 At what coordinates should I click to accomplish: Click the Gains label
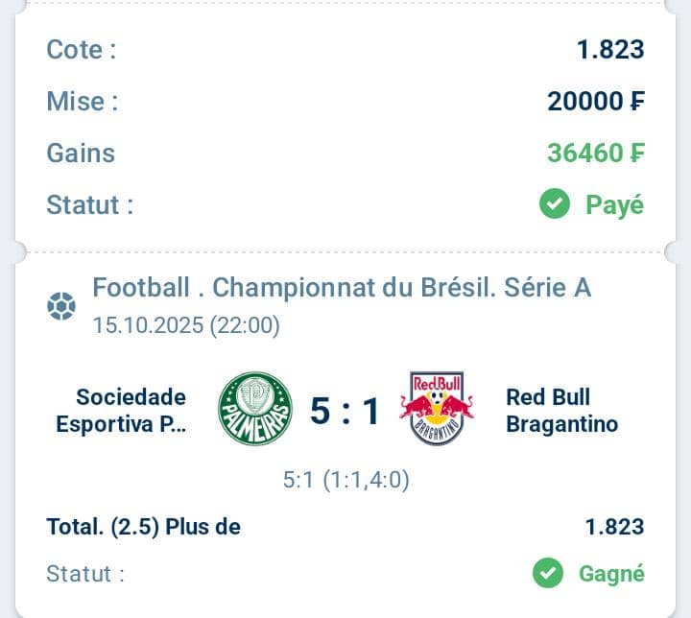point(81,153)
